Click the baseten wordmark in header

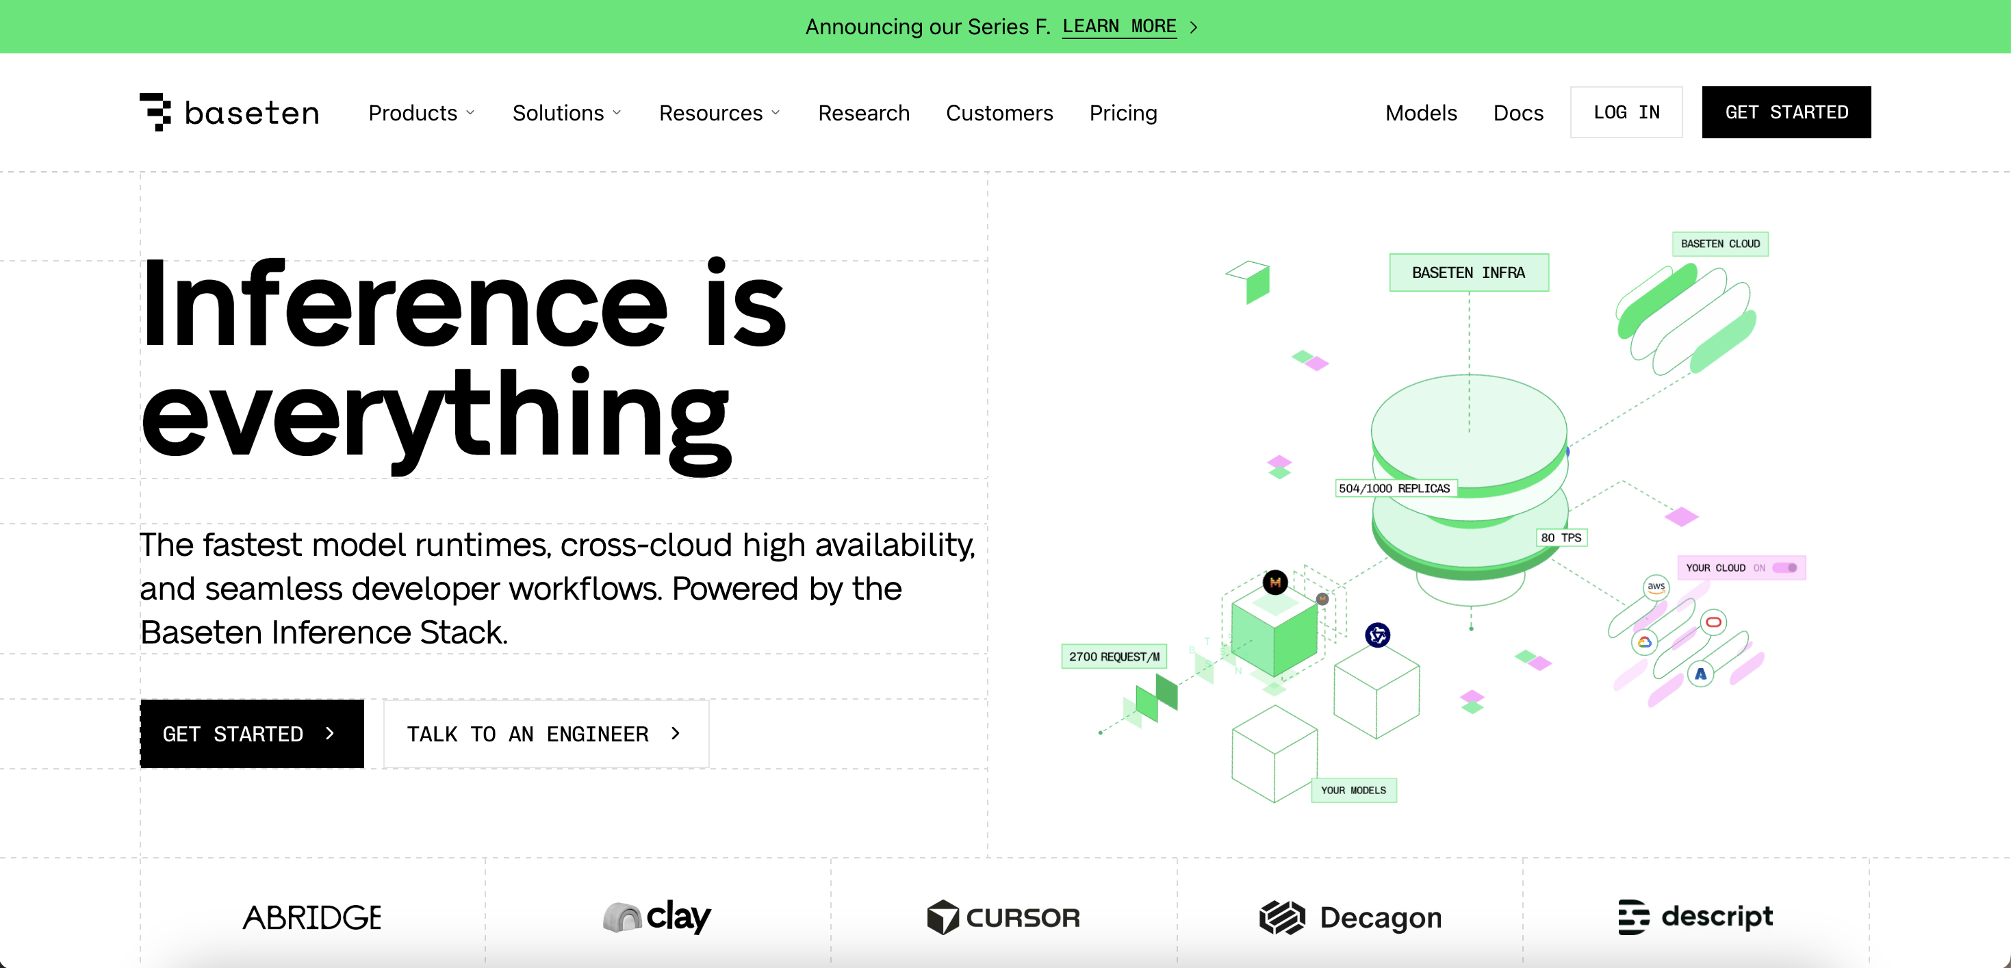(x=251, y=113)
